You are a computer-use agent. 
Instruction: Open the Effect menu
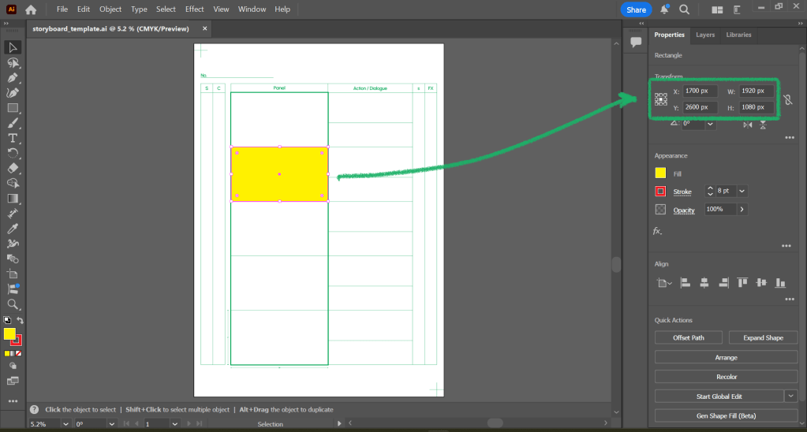pyautogui.click(x=195, y=9)
